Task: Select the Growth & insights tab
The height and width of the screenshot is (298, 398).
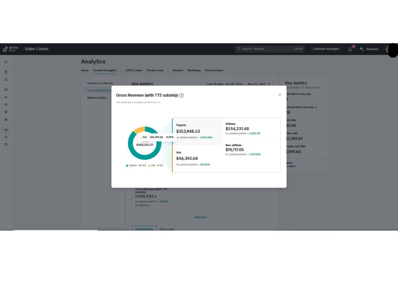Action: 105,70
